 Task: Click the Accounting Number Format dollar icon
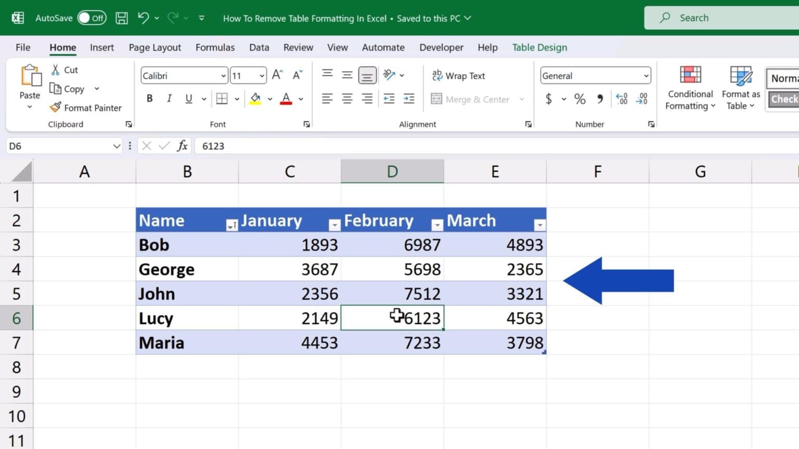pos(548,99)
